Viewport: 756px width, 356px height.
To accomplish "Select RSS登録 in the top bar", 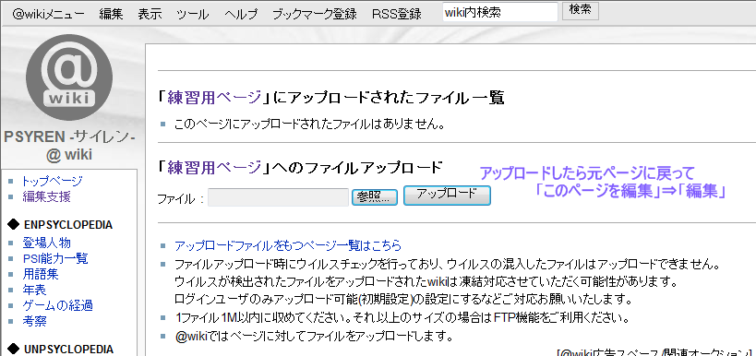I will coord(396,14).
